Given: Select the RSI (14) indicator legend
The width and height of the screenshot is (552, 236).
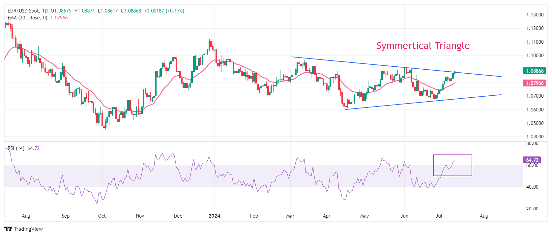Looking at the screenshot, I should pos(16,148).
